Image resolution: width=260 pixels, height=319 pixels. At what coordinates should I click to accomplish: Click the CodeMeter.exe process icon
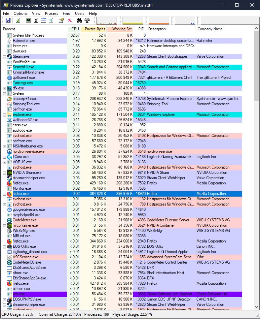[9, 220]
